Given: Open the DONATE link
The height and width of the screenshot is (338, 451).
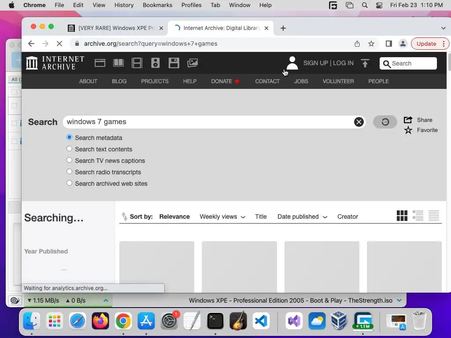Looking at the screenshot, I should (225, 81).
